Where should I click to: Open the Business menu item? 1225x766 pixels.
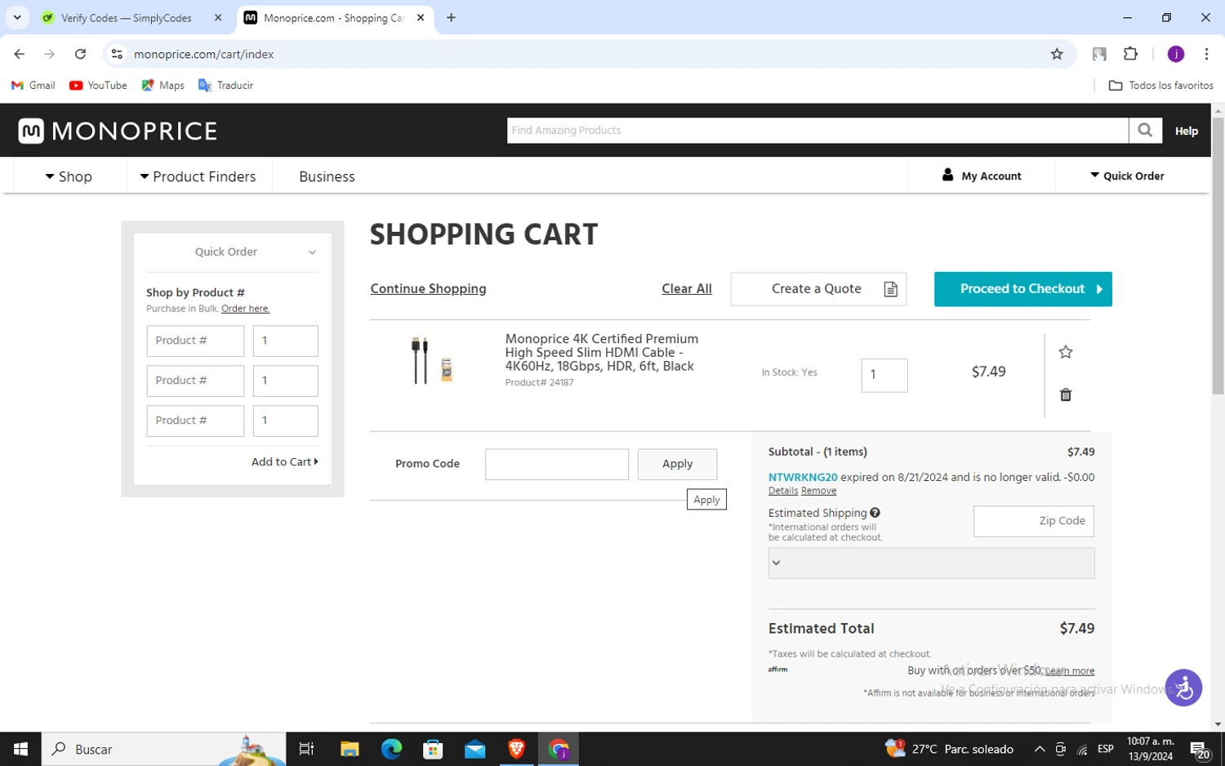coord(327,176)
